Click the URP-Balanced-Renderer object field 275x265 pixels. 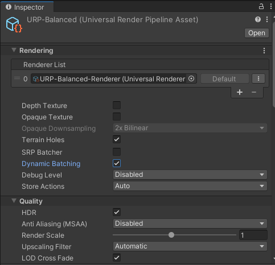tap(114, 78)
